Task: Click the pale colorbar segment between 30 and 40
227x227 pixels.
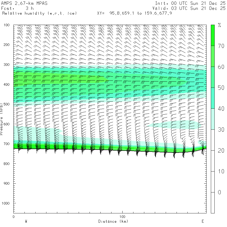Action: pyautogui.click(x=213, y=119)
